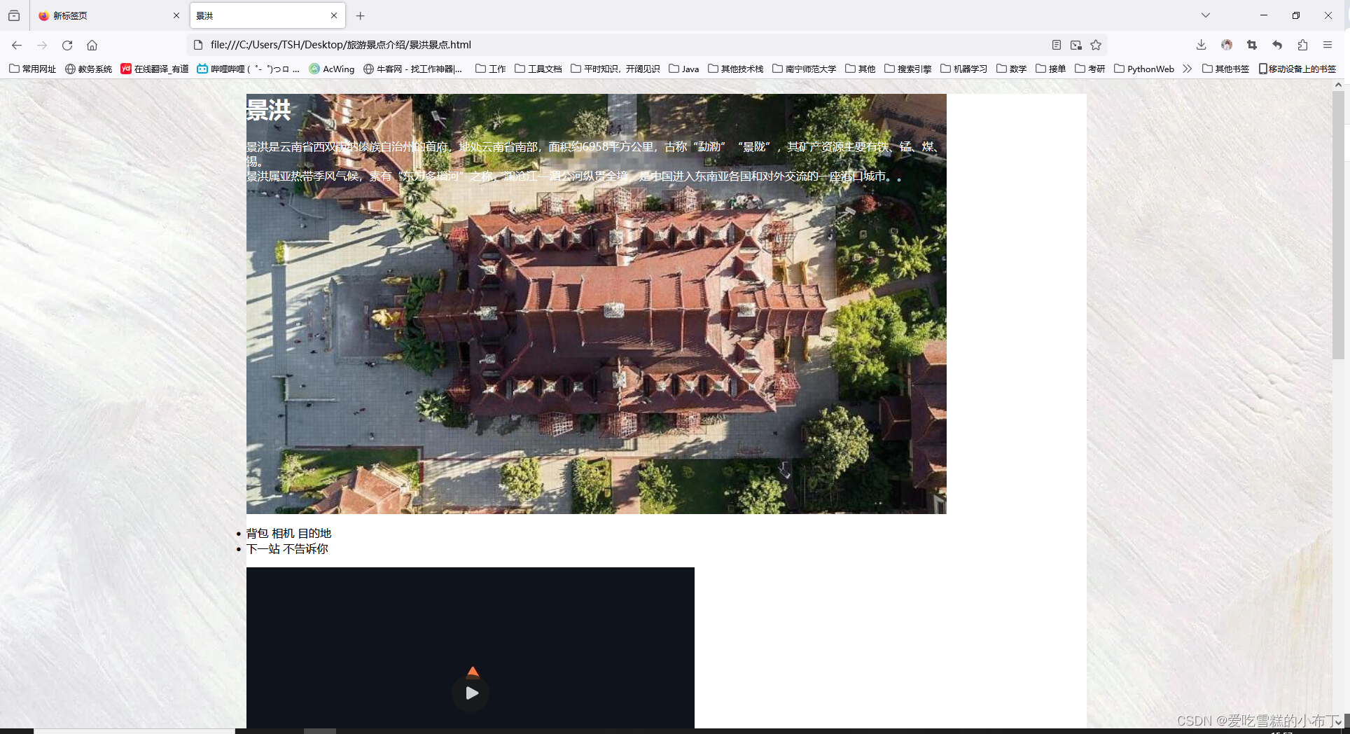Open 南宁师范大学 bookmark folder
The image size is (1350, 734).
coord(804,69)
